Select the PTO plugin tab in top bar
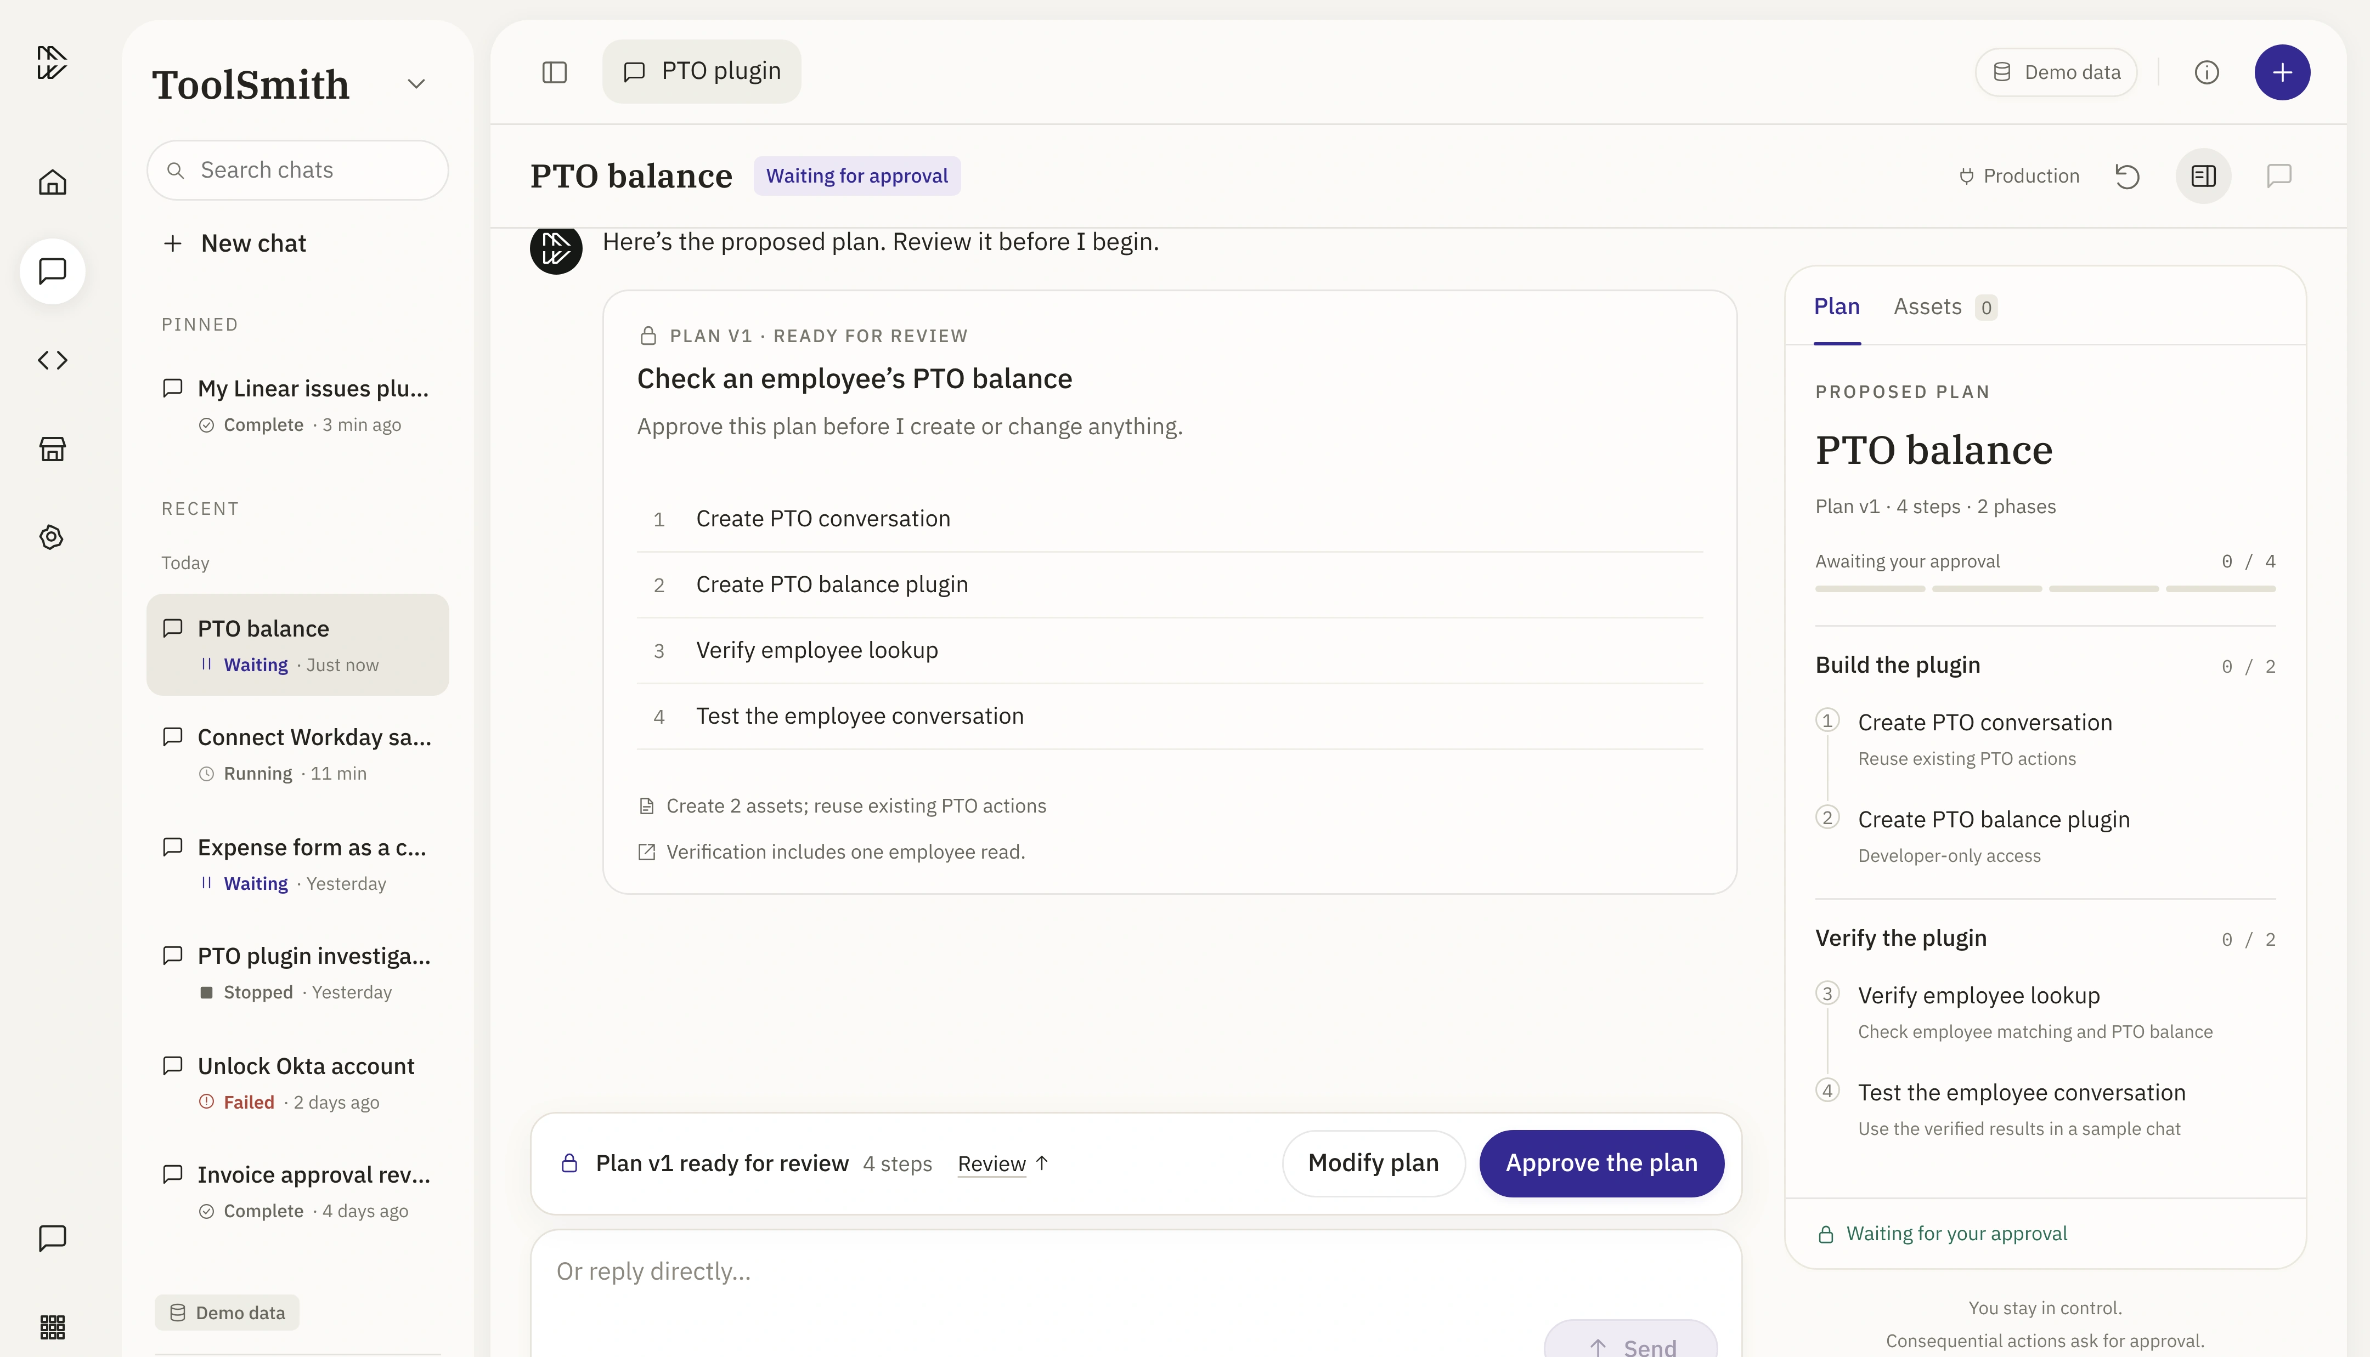The height and width of the screenshot is (1357, 2370). click(701, 72)
